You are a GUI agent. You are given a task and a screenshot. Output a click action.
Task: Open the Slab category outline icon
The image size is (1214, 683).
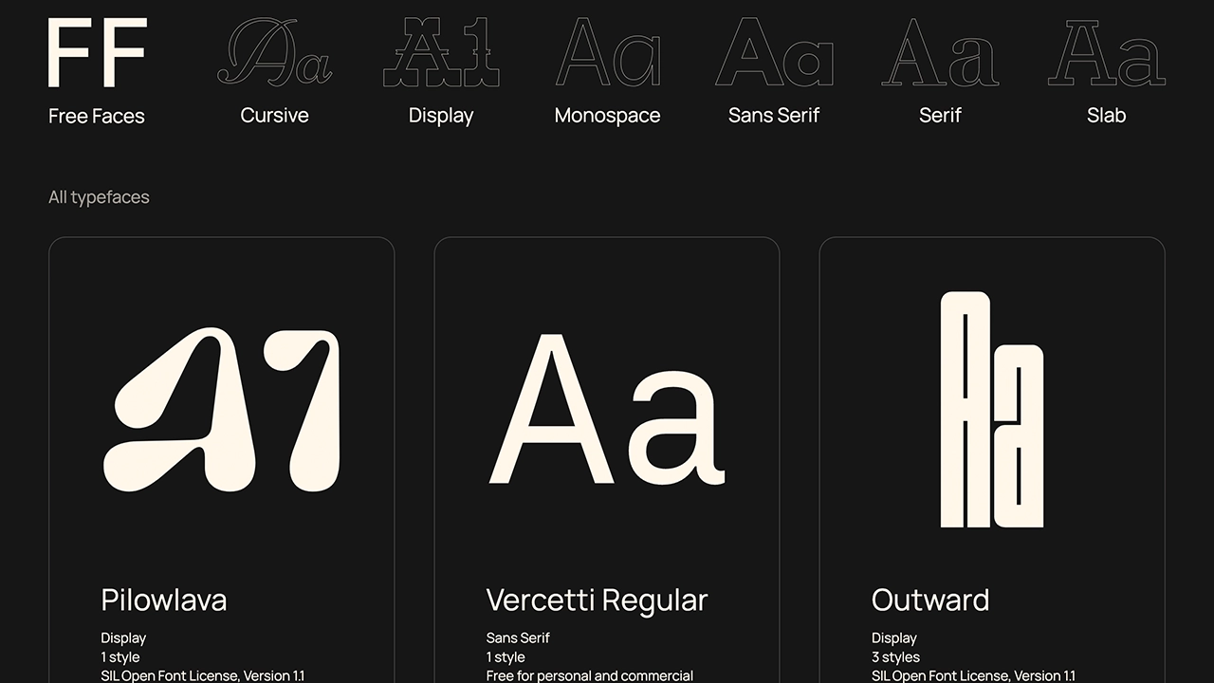coord(1106,53)
